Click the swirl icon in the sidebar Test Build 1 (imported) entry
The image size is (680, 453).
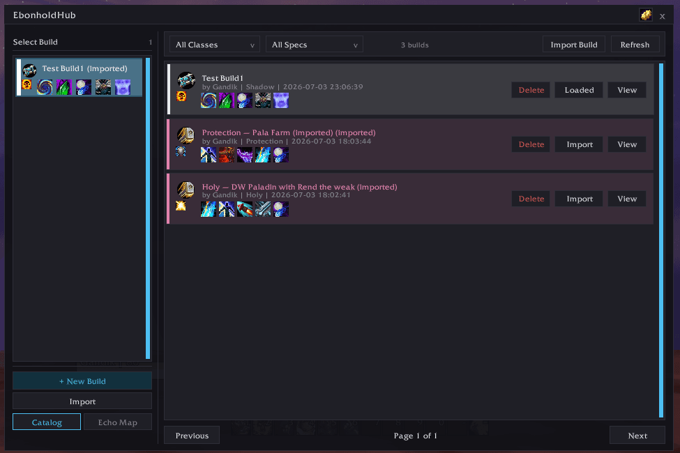[45, 87]
